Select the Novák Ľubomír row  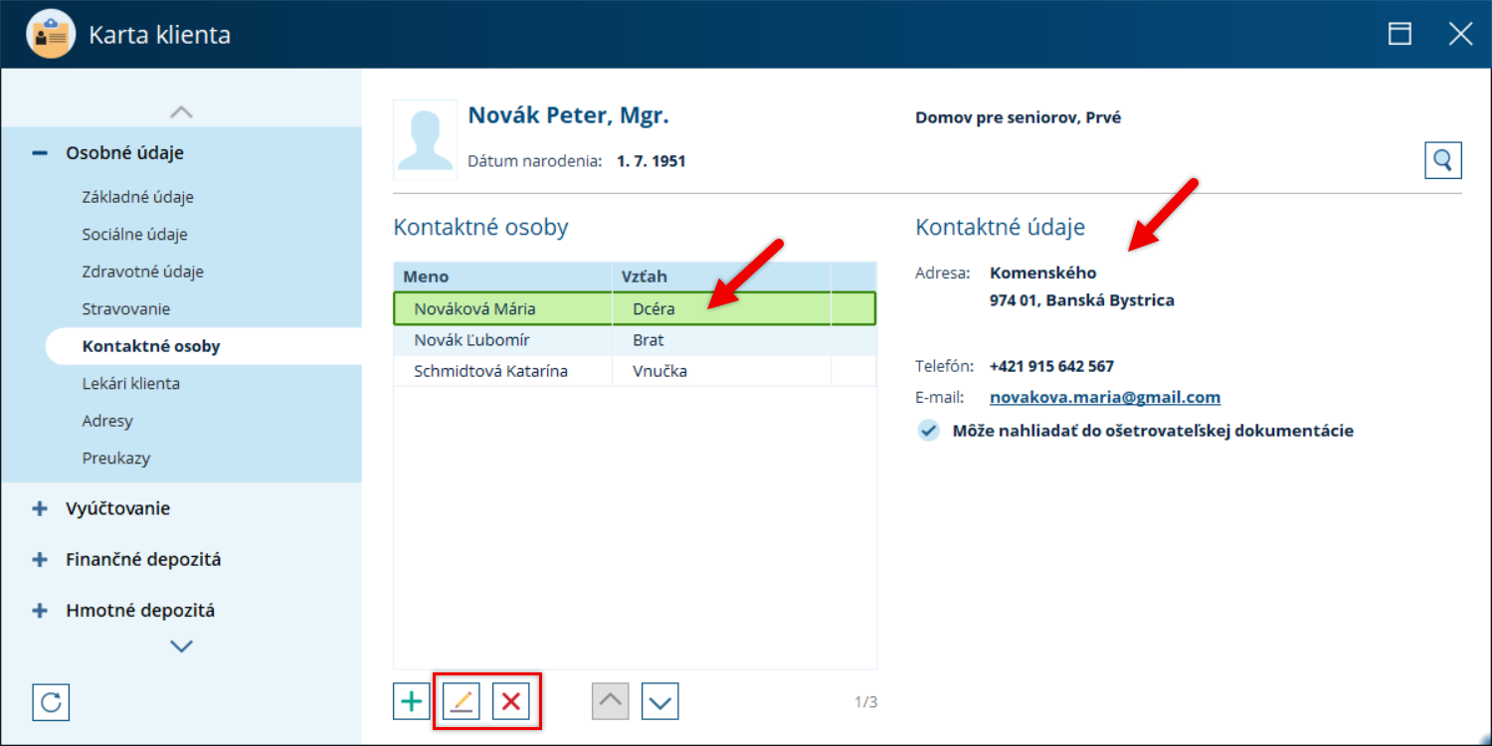pos(635,340)
